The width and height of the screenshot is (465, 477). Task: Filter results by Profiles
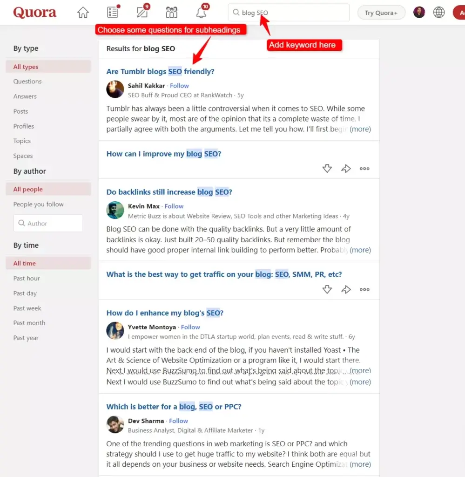23,126
